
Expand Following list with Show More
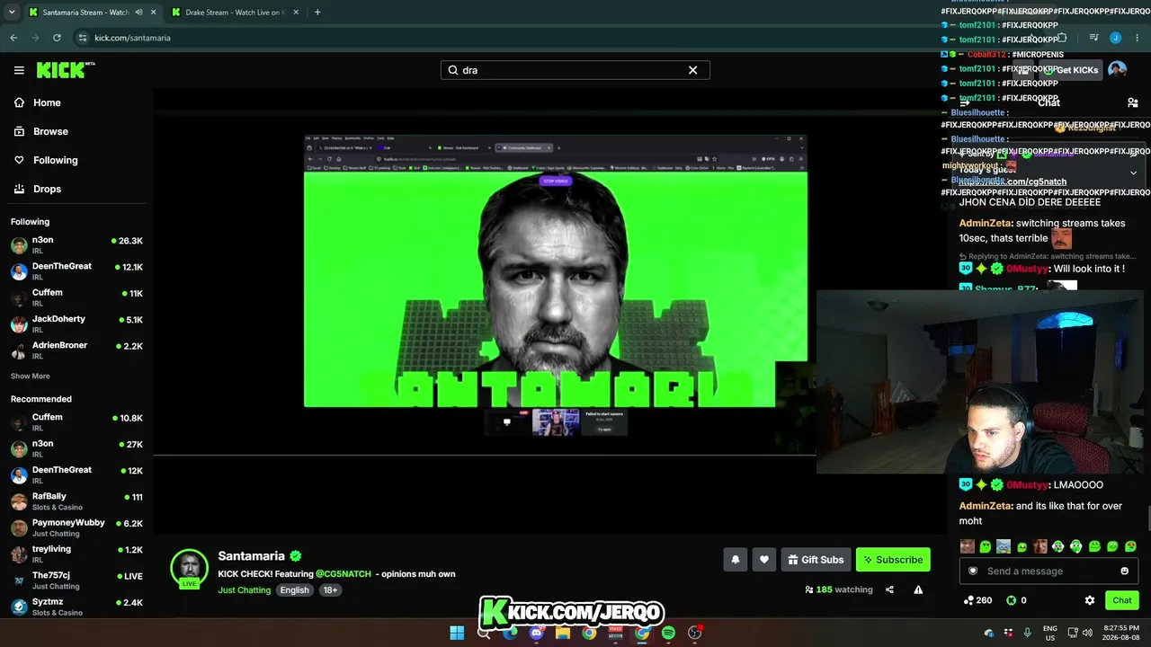pos(31,376)
